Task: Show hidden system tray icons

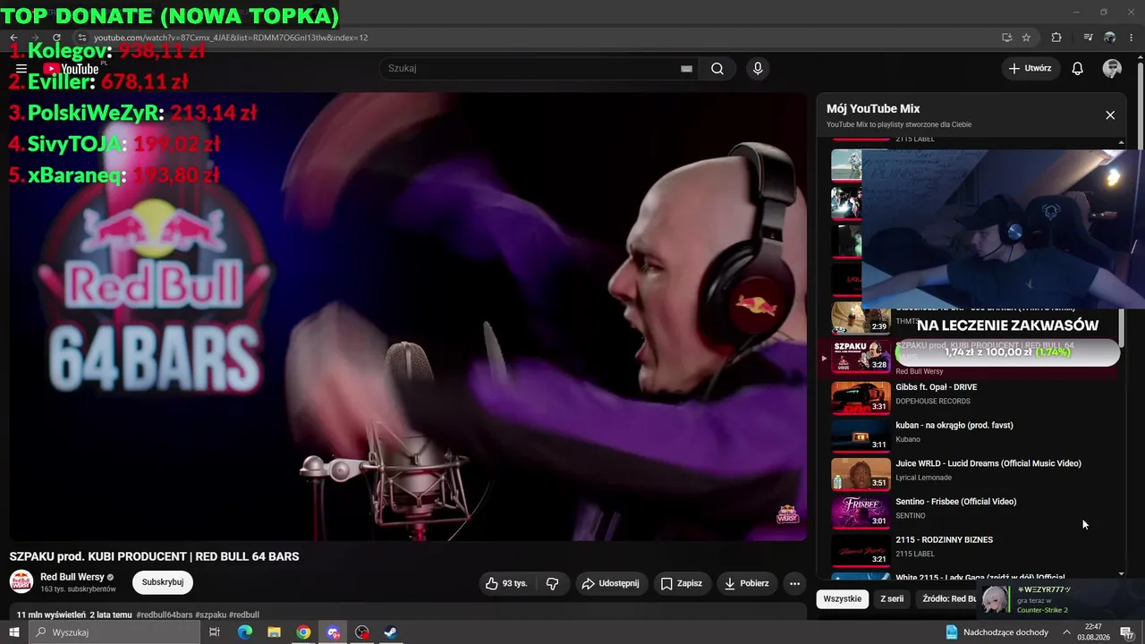Action: click(1066, 632)
